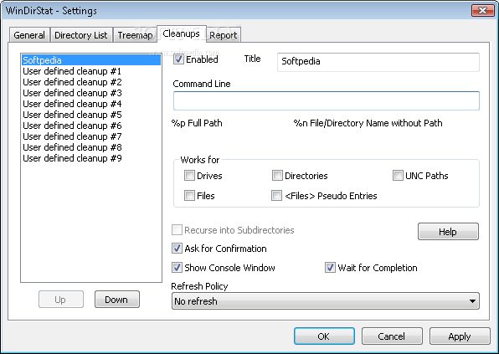Select User defined cleanup #7
The width and height of the screenshot is (499, 354).
[91, 136]
